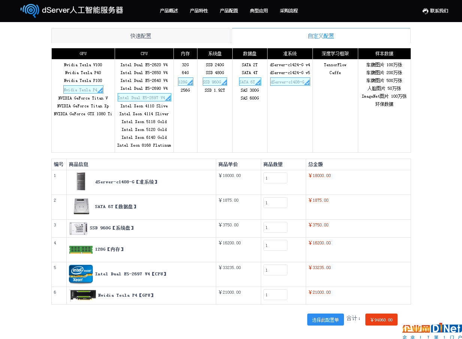Select 车牌图片 100万张 sample data
Image resolution: width=462 pixels, height=339 pixels.
point(384,65)
